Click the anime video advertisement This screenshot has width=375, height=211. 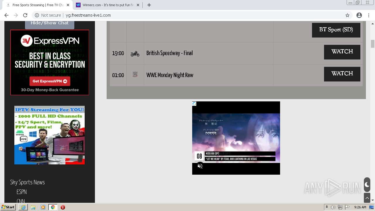[236, 138]
